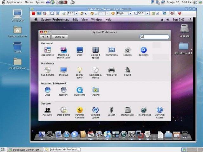The width and height of the screenshot is (203, 152).
Task: Open the Spotlight magnifier in Mac menu bar
Action: [x=190, y=20]
